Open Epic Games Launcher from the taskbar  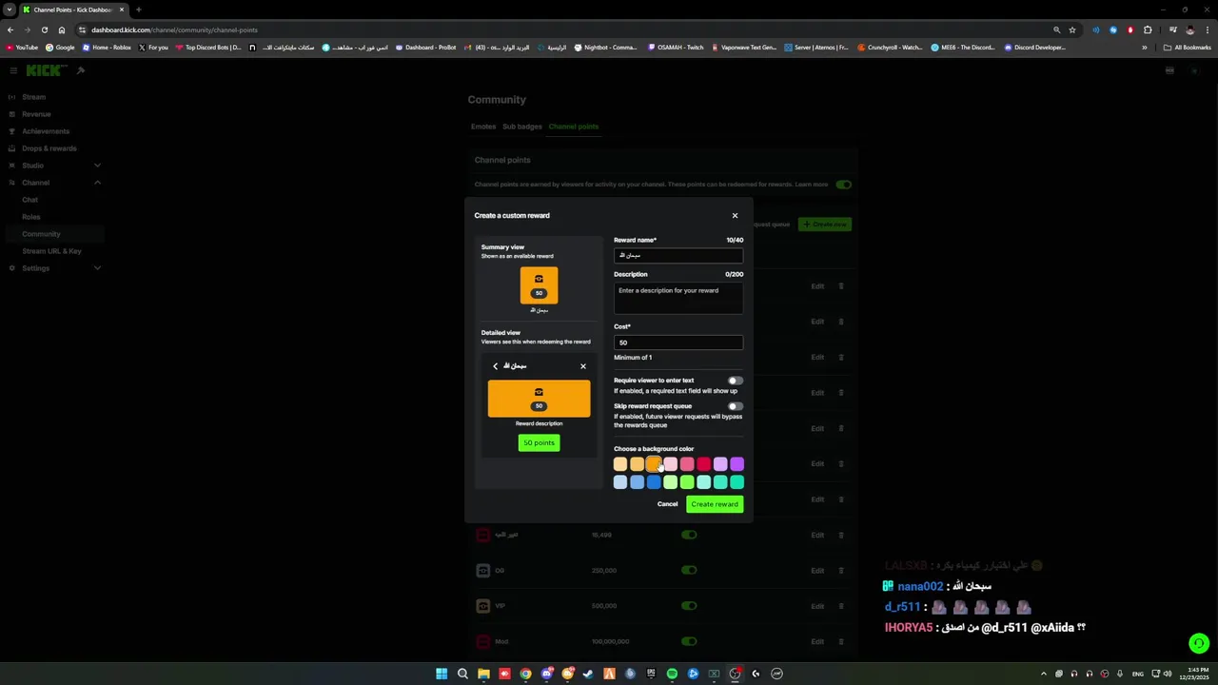651,674
